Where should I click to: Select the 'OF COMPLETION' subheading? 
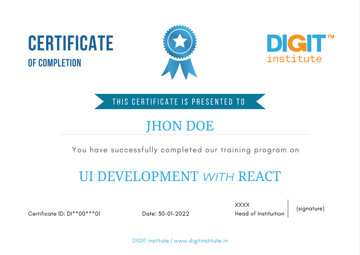pyautogui.click(x=55, y=63)
